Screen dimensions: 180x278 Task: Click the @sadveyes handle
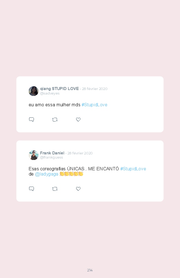pyautogui.click(x=50, y=93)
